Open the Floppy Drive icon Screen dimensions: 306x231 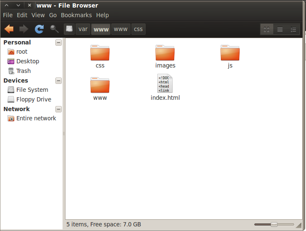[11, 99]
